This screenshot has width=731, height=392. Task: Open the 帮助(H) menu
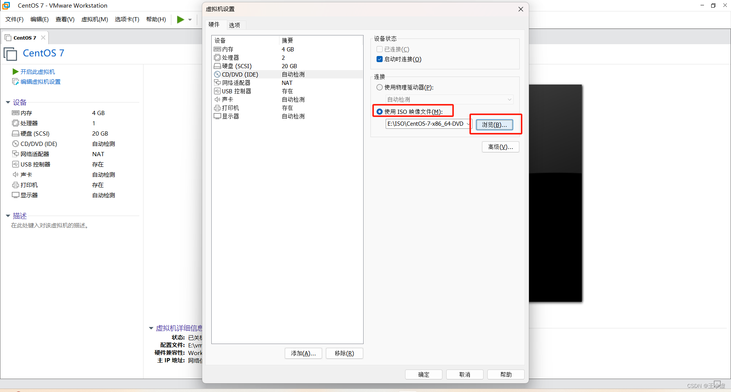point(156,19)
